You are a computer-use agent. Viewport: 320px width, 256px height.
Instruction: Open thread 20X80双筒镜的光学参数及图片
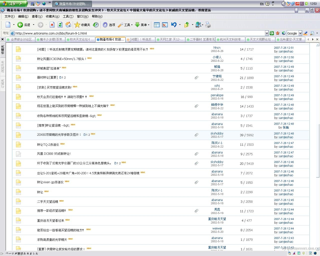click(x=59, y=135)
